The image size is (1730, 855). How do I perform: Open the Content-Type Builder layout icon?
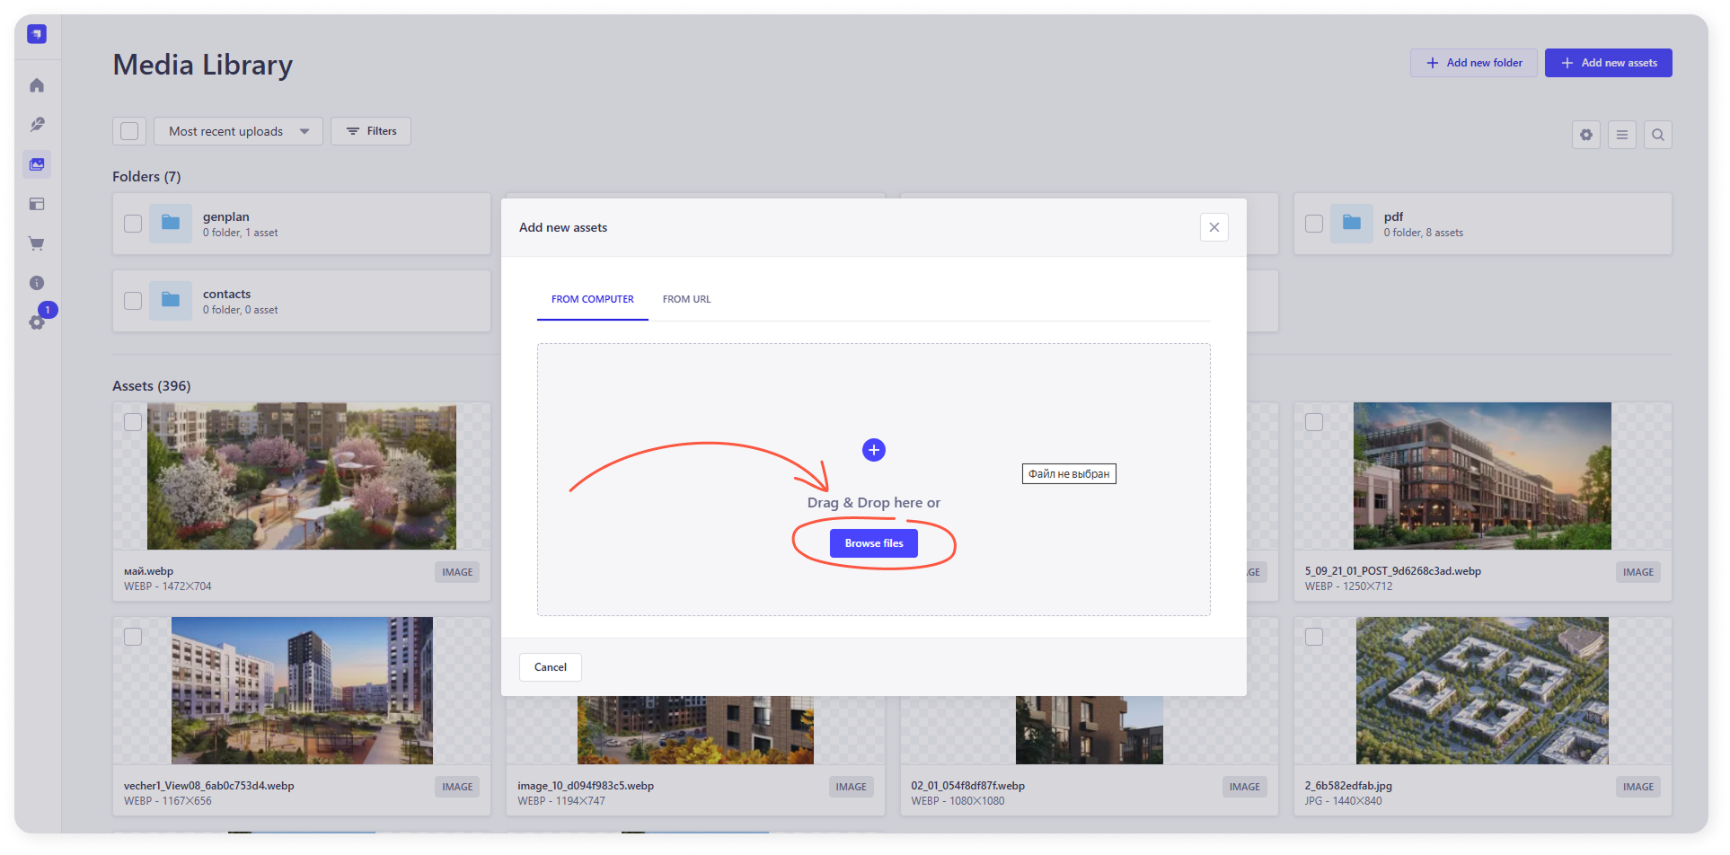click(x=37, y=204)
